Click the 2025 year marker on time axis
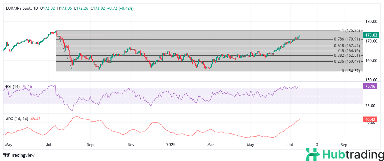This screenshot has height=161, width=384. click(171, 145)
